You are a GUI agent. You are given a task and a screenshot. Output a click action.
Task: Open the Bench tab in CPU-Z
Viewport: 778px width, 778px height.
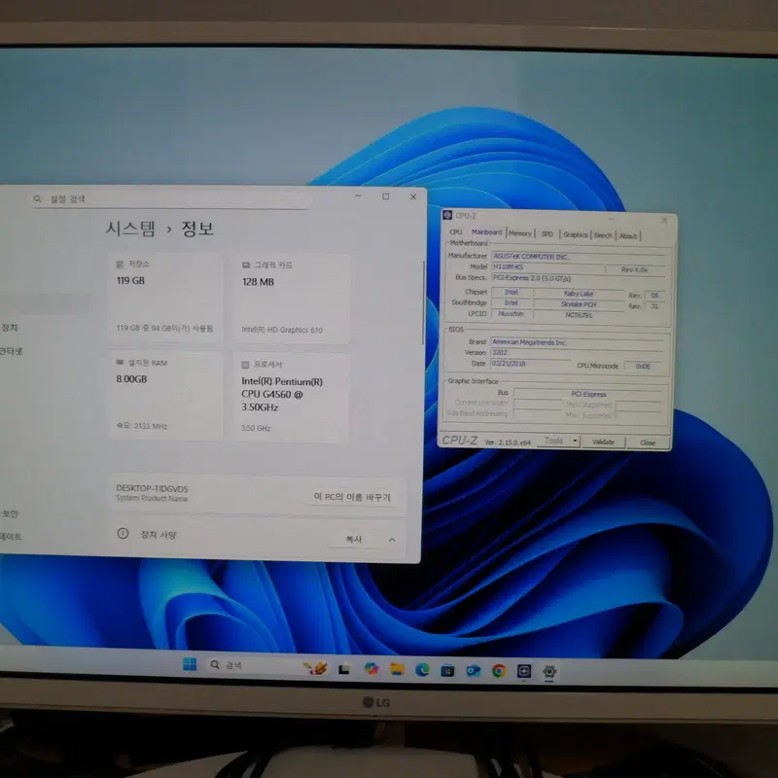click(603, 235)
